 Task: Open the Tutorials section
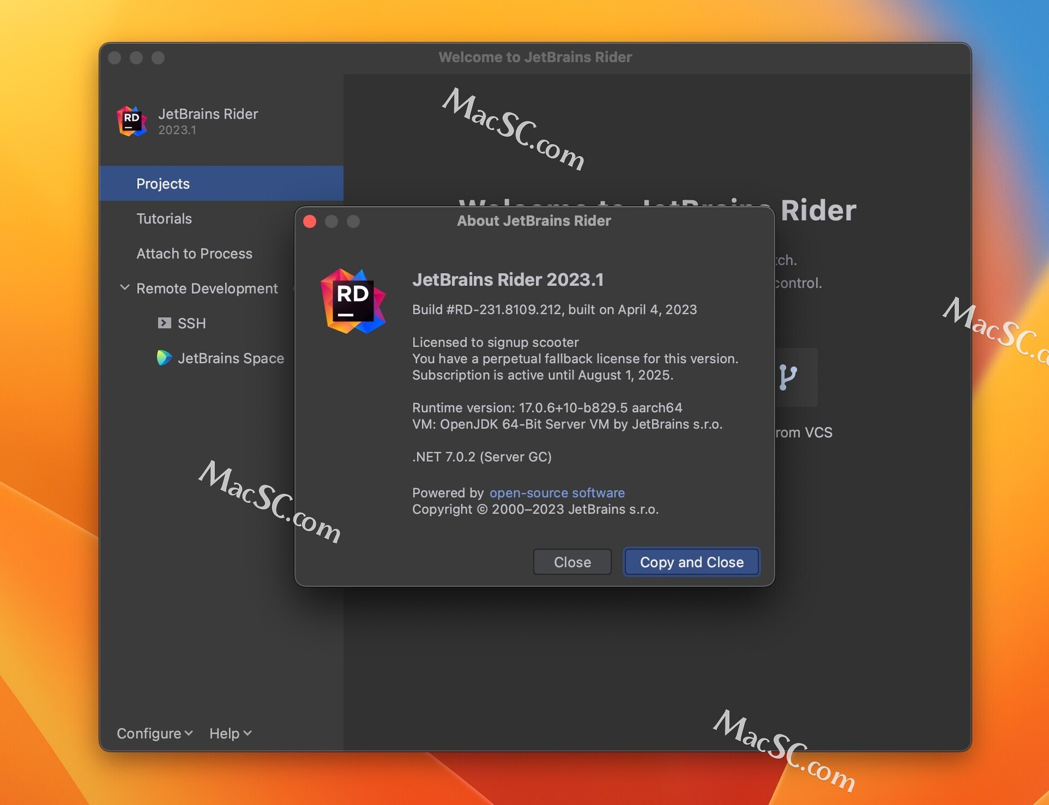164,219
